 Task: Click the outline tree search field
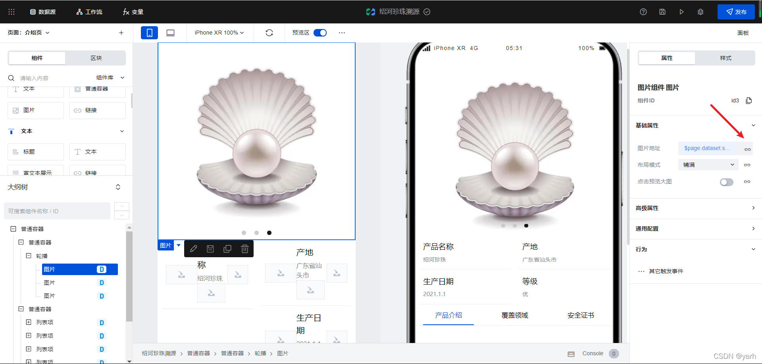(57, 211)
